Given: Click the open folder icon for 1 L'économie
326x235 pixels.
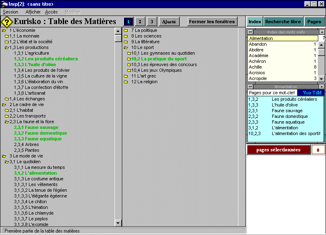Looking at the screenshot, I should pos(4,30).
